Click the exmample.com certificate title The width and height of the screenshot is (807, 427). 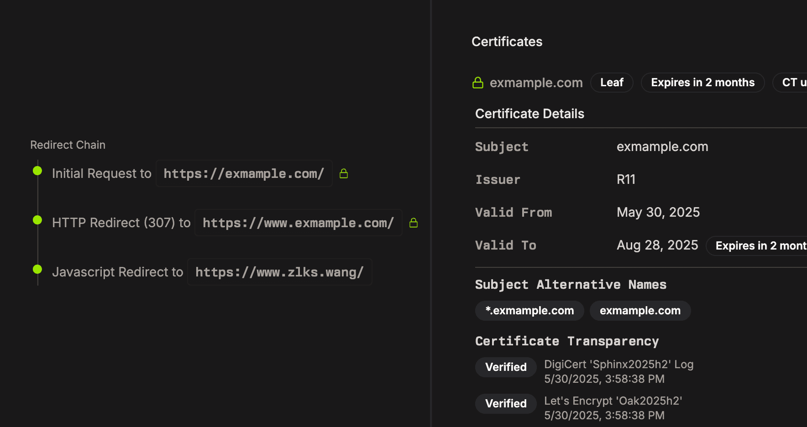click(536, 83)
